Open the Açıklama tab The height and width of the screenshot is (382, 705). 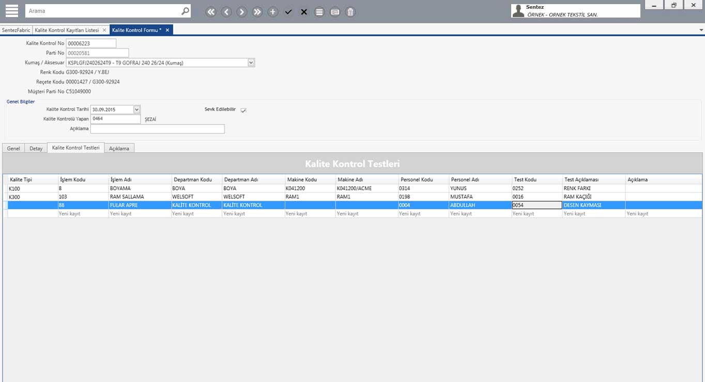click(x=119, y=148)
